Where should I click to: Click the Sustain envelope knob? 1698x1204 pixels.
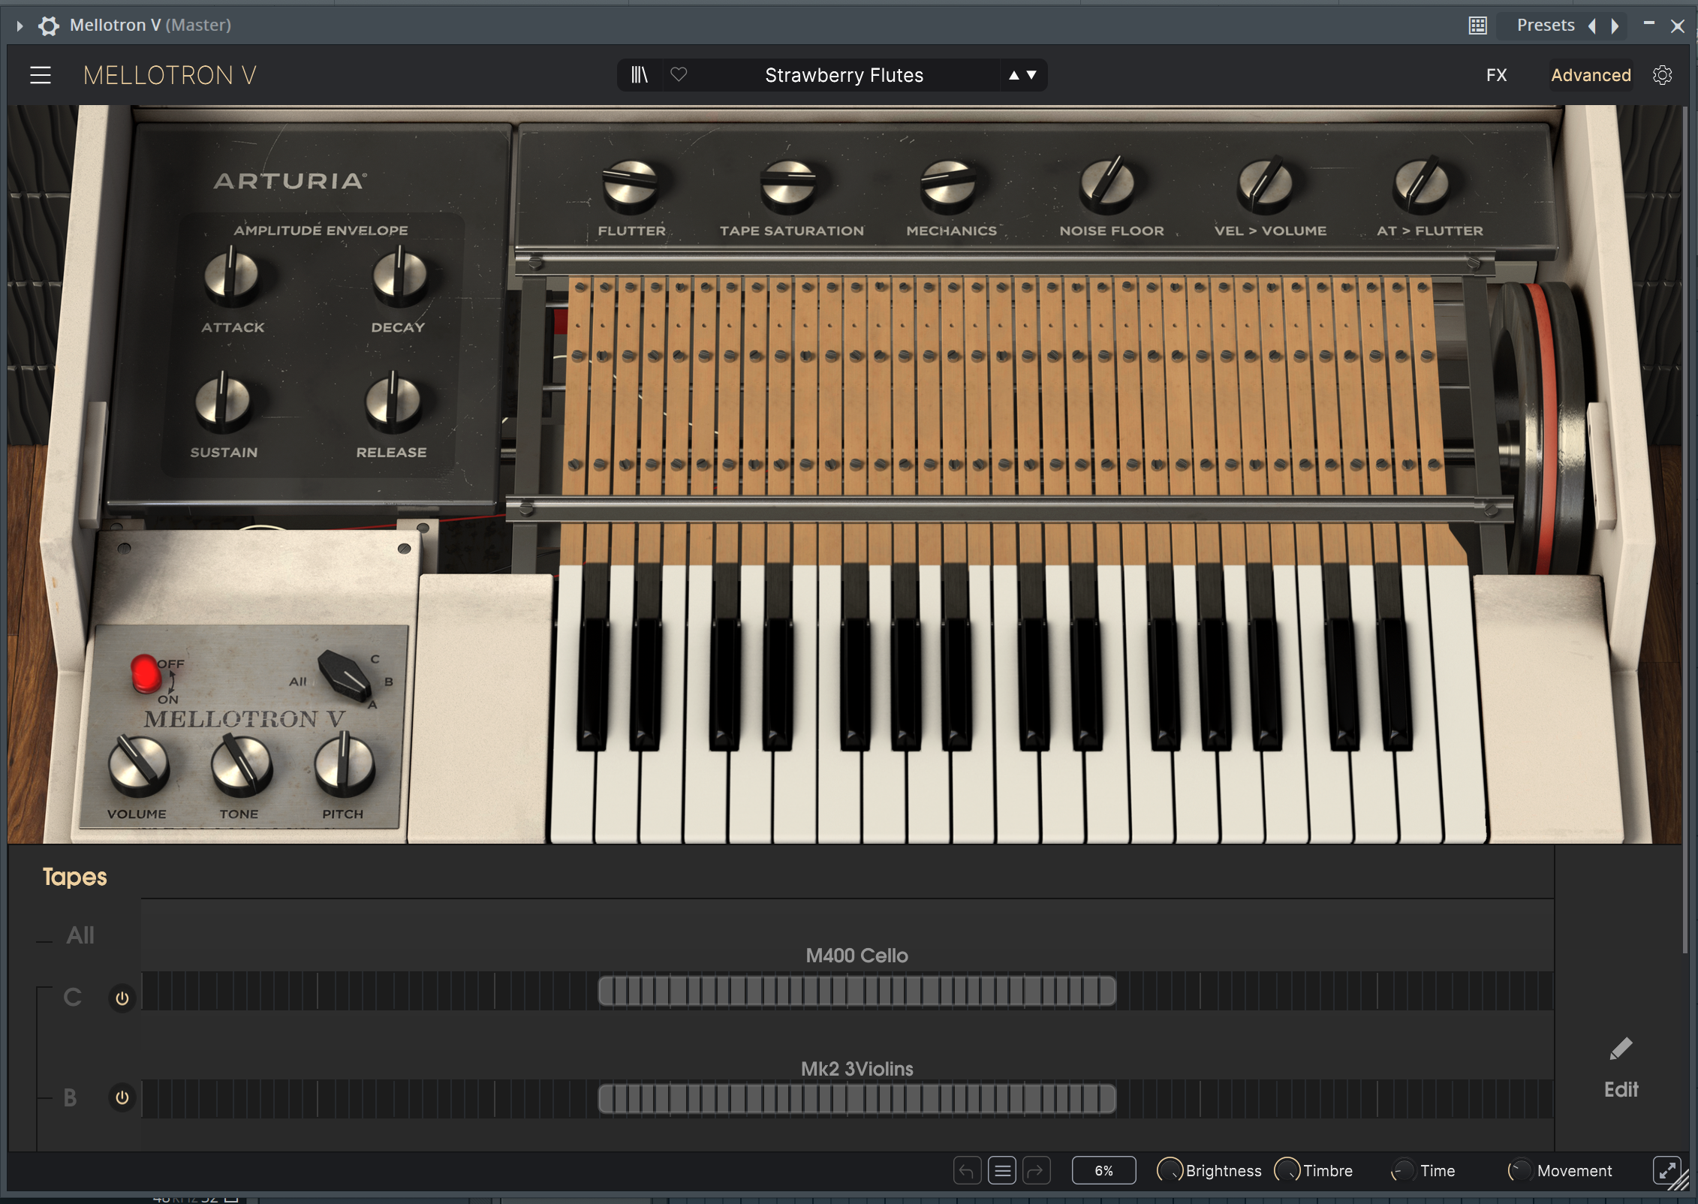tap(223, 402)
